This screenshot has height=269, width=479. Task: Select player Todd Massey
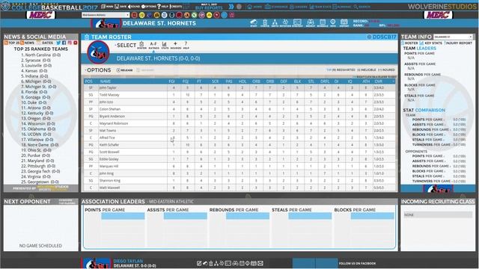click(x=109, y=95)
